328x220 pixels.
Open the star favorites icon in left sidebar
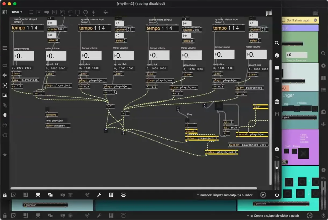pyautogui.click(x=5, y=155)
